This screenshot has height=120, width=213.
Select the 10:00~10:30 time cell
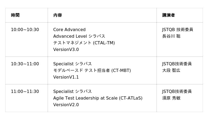coord(25,30)
